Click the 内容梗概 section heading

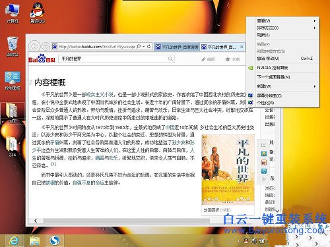pyautogui.click(x=50, y=82)
